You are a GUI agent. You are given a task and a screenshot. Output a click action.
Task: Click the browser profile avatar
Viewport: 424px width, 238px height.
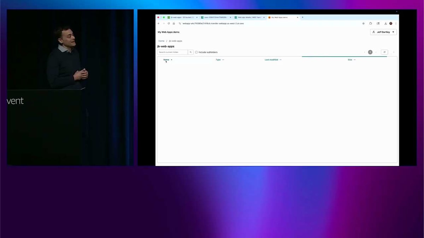(x=391, y=24)
